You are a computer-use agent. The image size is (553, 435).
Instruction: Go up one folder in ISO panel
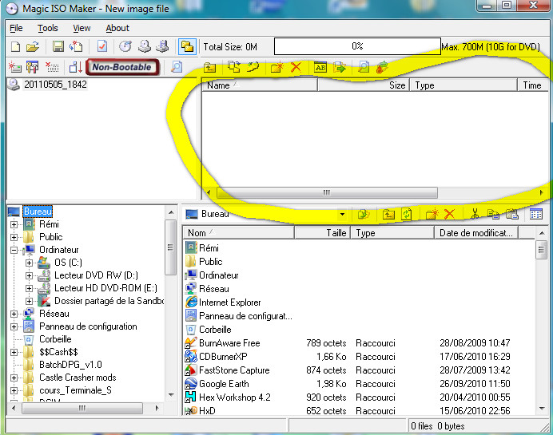tap(209, 67)
